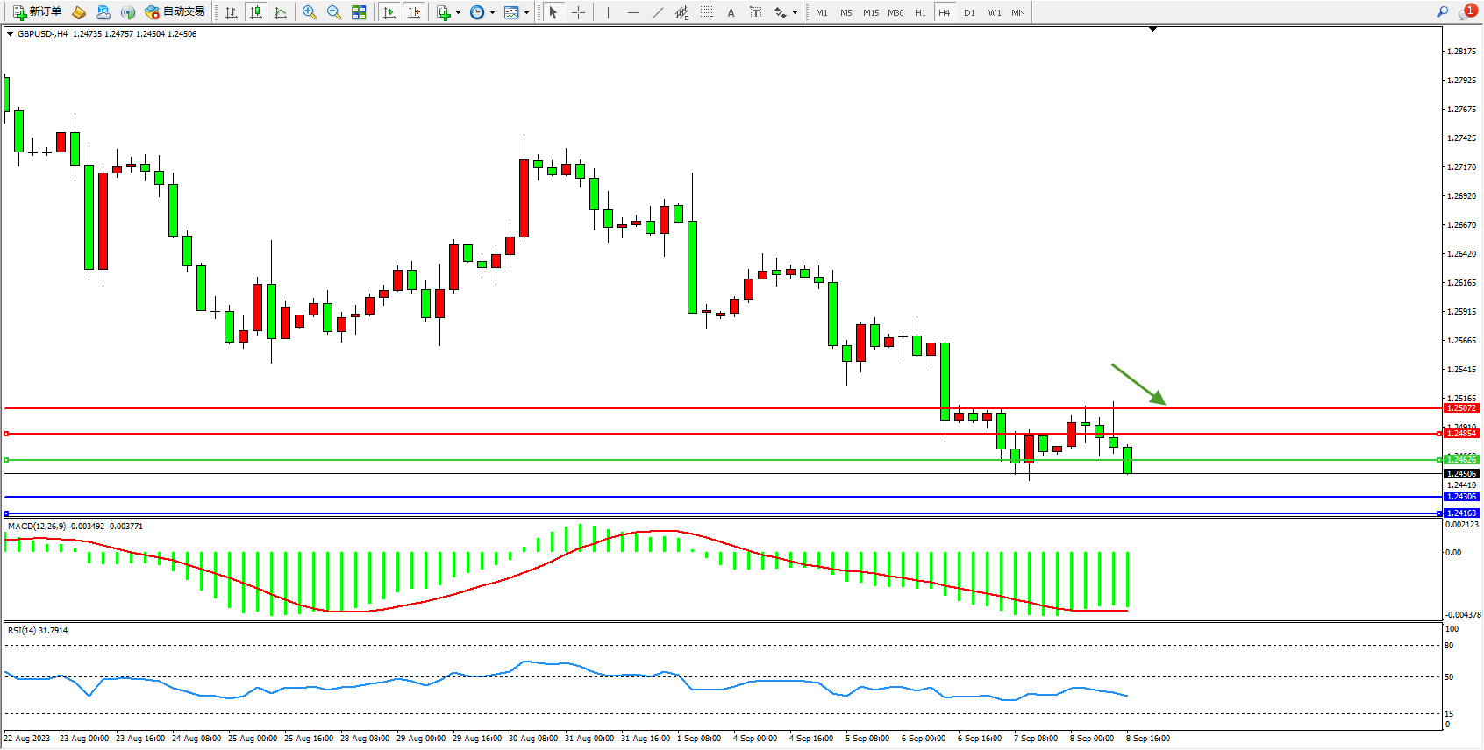
Task: Open the tile windows icon
Action: (x=359, y=12)
